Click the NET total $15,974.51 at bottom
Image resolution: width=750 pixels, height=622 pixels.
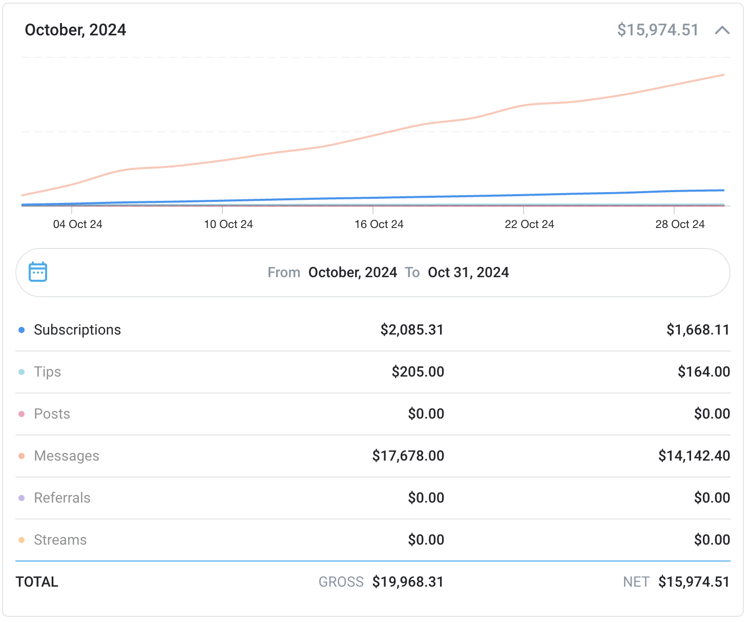tap(694, 582)
